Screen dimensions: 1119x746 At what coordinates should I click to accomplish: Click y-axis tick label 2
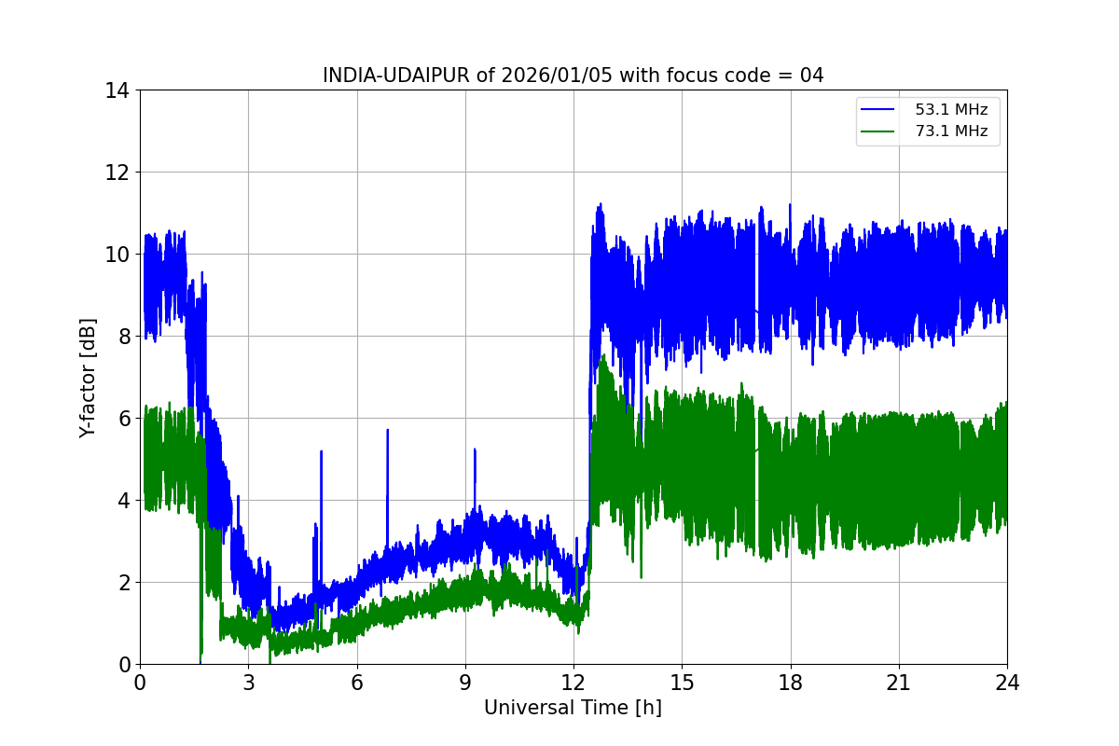pyautogui.click(x=122, y=583)
